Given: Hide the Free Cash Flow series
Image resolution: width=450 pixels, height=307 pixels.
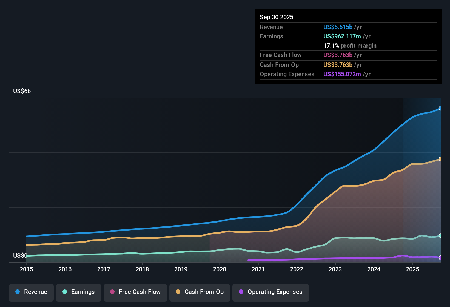Looking at the screenshot, I should click(135, 292).
